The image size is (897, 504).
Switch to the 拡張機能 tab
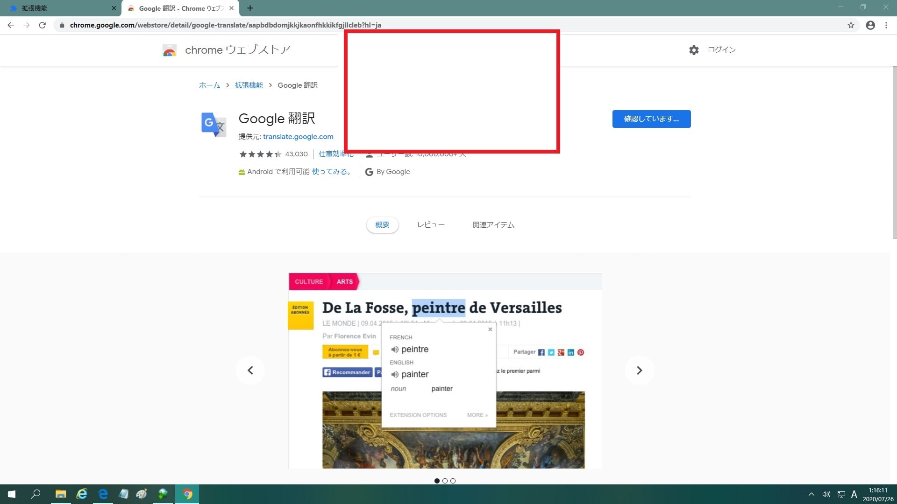coord(61,8)
